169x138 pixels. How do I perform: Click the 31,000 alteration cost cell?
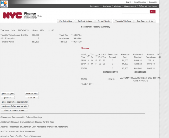pos(125,60)
